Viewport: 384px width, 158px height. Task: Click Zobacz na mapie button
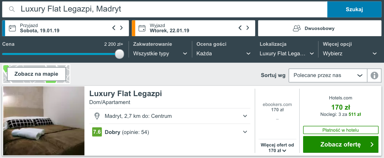pyautogui.click(x=36, y=74)
